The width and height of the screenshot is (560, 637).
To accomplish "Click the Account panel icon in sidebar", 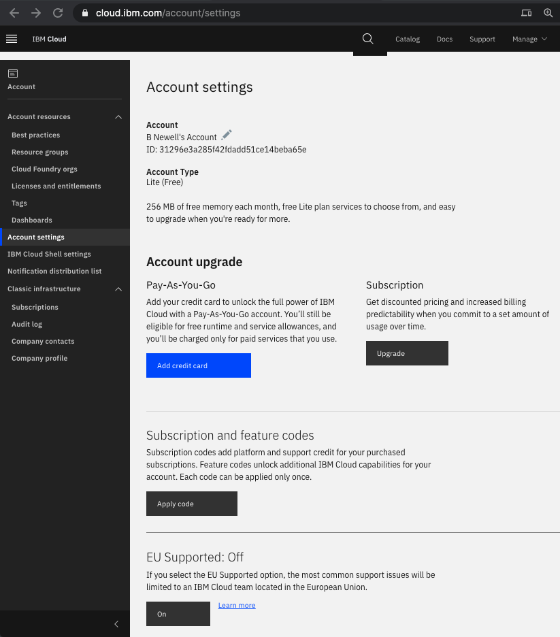I will click(x=13, y=73).
